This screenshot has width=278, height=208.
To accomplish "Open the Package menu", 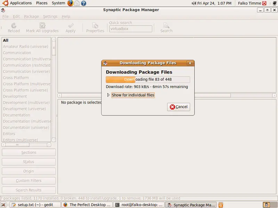I will [x=31, y=17].
